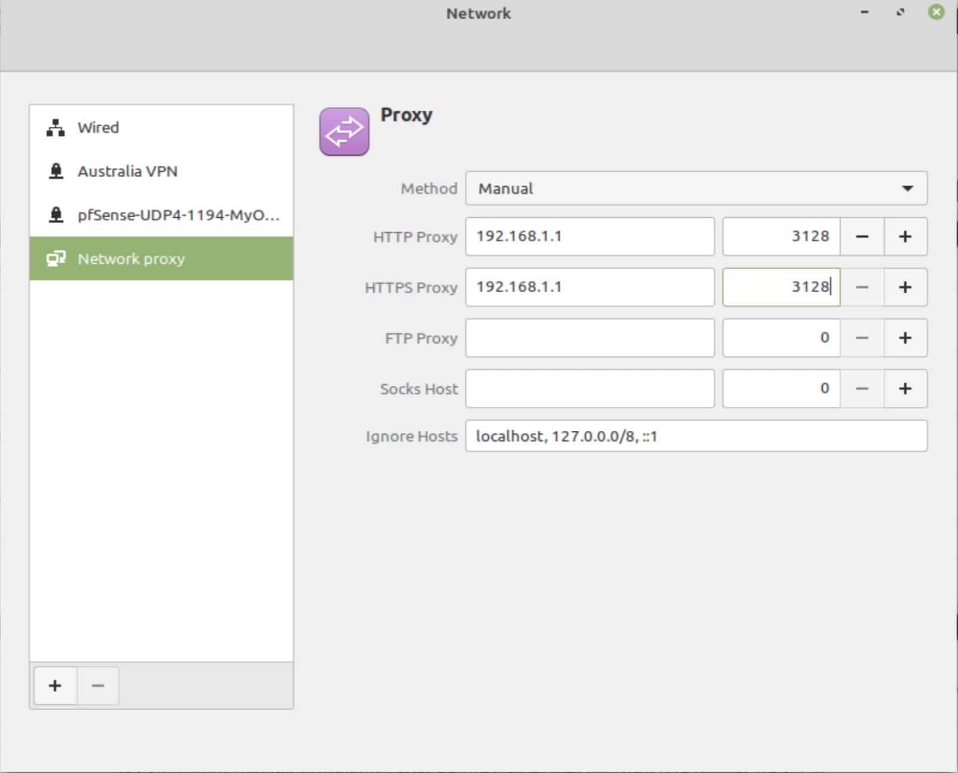Select the Australia VPN connection
The image size is (958, 773).
[x=127, y=171]
